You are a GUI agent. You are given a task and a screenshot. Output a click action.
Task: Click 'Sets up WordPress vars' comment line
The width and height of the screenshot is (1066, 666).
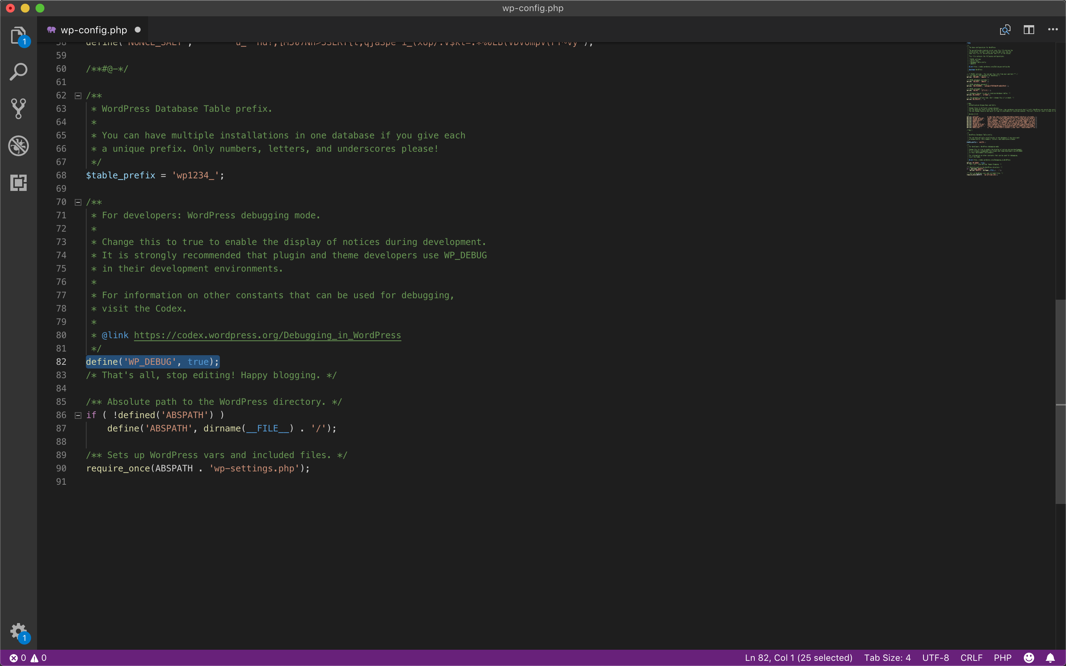point(217,455)
